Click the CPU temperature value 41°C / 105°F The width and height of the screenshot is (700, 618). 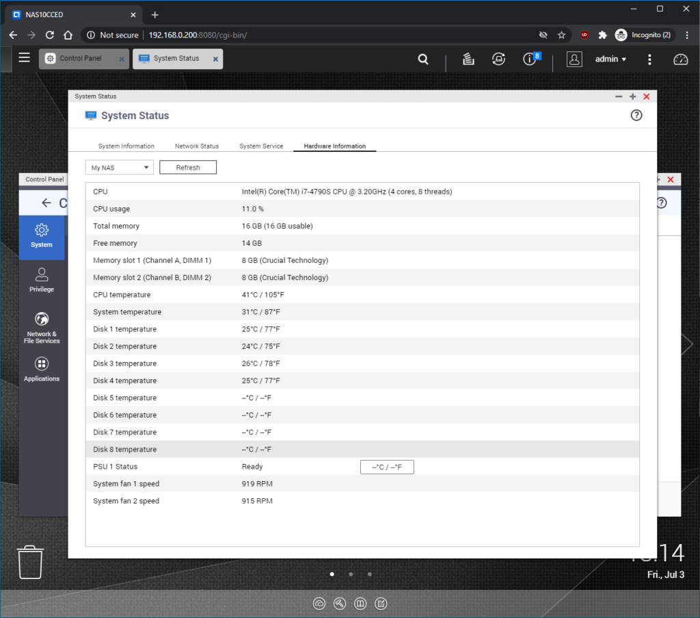click(263, 295)
